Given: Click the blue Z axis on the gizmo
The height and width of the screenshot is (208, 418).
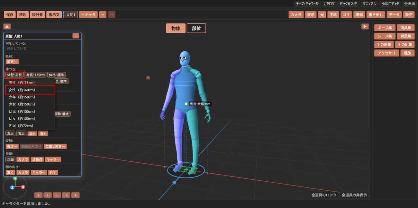Looking at the screenshot, I should click(x=12, y=187).
